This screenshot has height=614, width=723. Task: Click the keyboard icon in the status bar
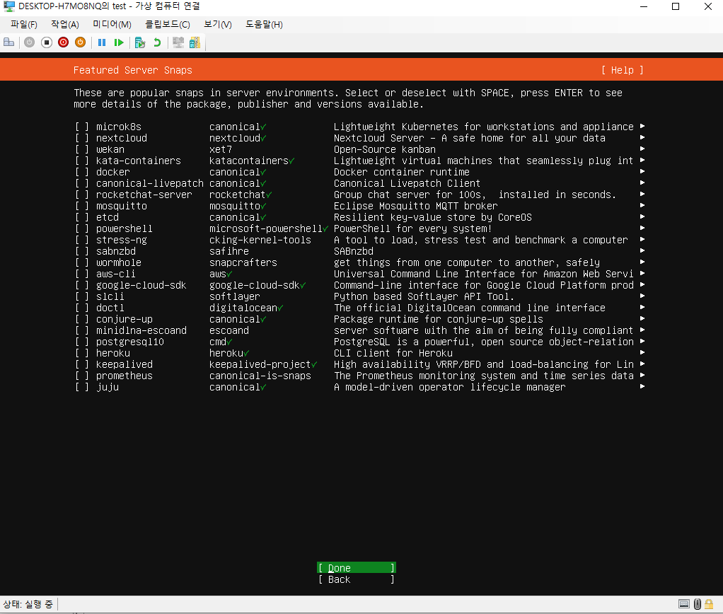point(684,604)
